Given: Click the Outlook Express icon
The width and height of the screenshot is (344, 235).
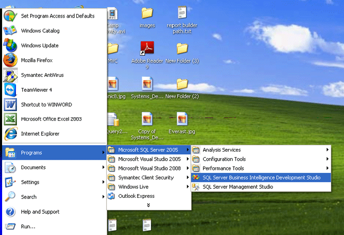Looking at the screenshot, I should tap(111, 196).
